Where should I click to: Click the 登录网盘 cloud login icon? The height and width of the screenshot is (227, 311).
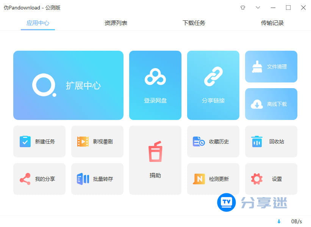(155, 77)
